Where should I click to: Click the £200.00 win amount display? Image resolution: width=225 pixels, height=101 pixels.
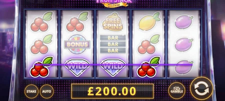(x=112, y=91)
